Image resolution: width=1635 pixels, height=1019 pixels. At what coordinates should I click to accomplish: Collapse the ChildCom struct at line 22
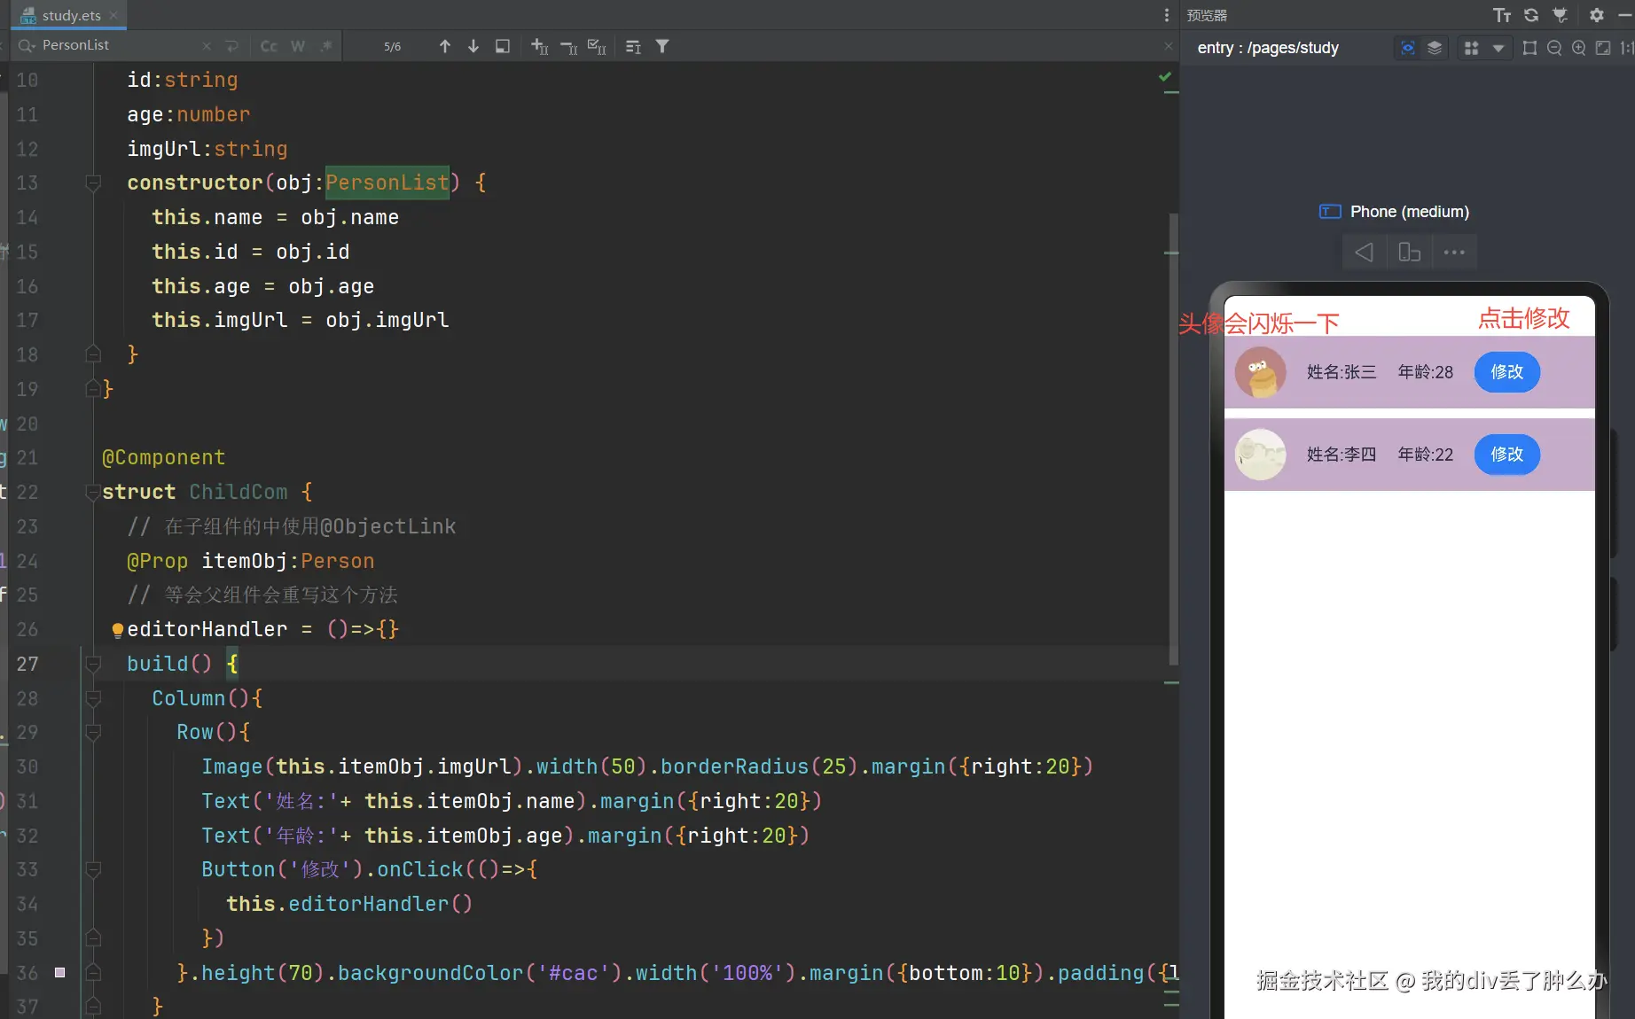point(92,492)
